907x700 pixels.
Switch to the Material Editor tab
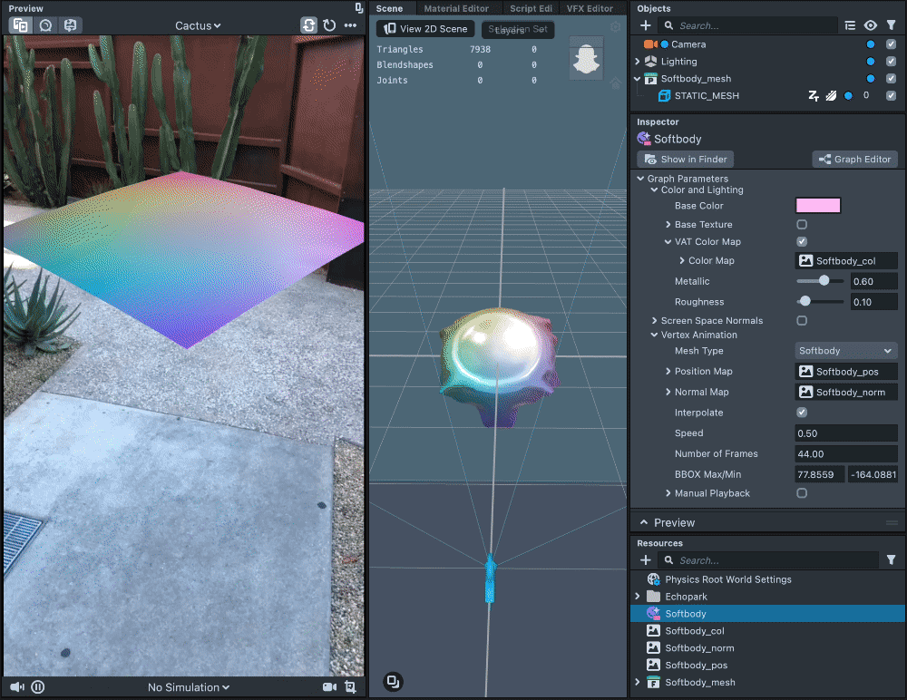(456, 8)
